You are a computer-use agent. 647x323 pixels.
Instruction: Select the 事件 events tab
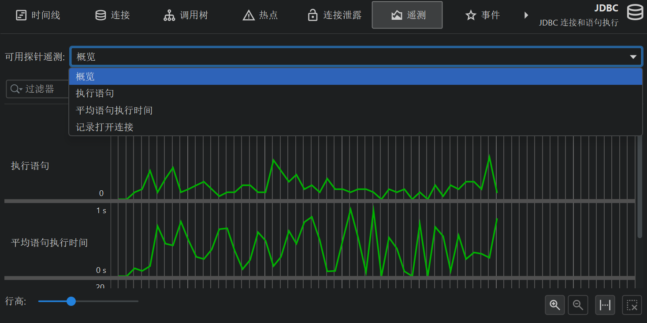tap(483, 15)
